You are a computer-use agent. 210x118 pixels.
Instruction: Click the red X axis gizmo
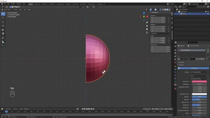[x=147, y=17]
